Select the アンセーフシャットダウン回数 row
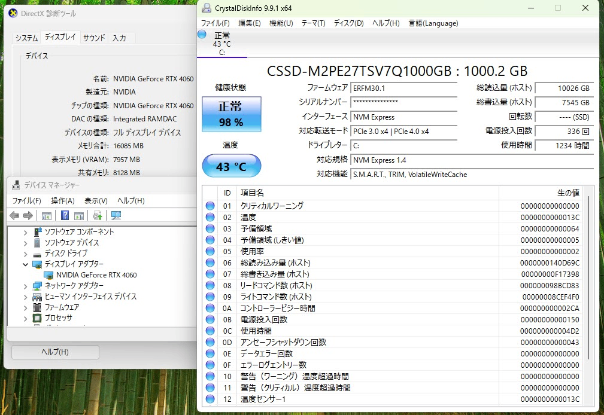Image resolution: width=604 pixels, height=415 pixels. (393, 342)
